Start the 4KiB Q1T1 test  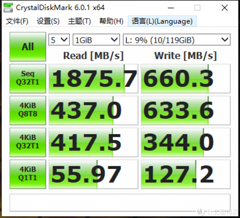point(28,174)
